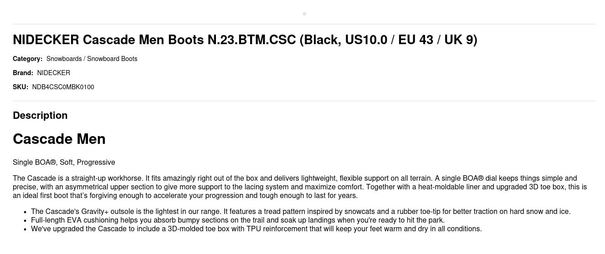Click the horizontal divider above the product title

tap(304, 24)
